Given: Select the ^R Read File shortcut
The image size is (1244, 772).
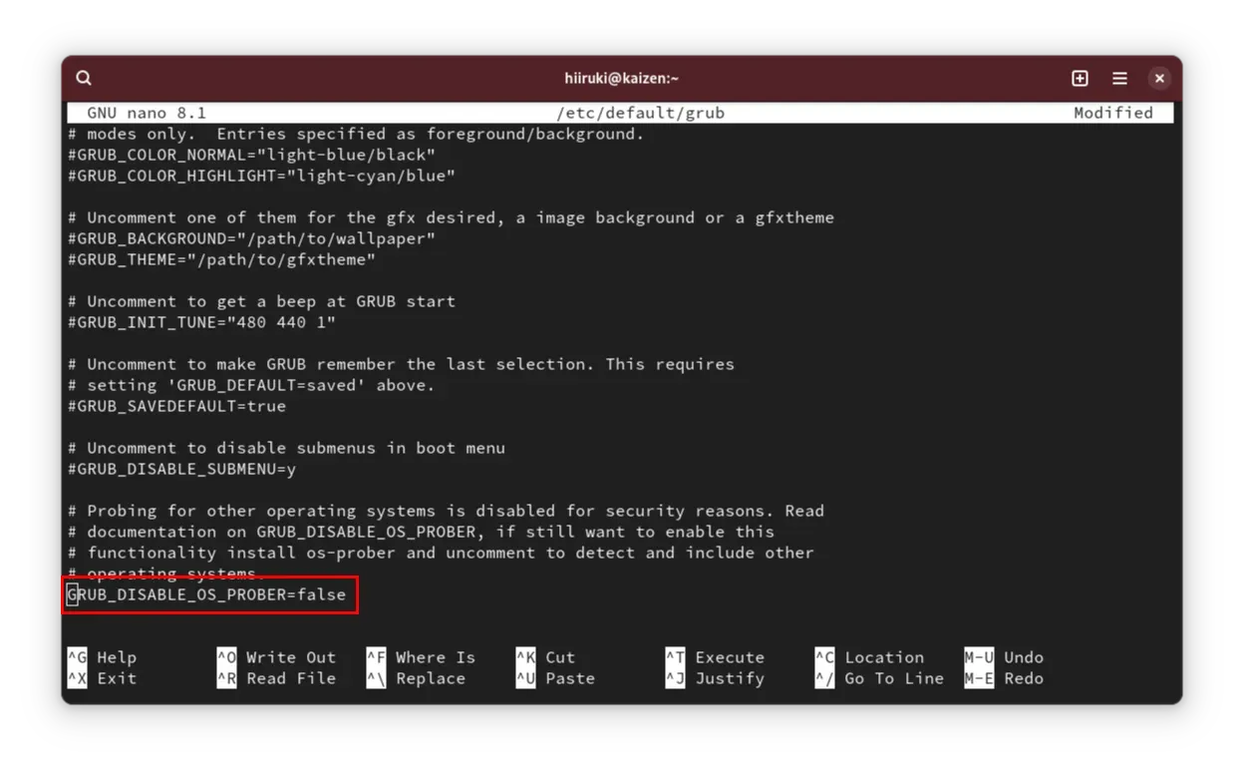Looking at the screenshot, I should pos(276,678).
